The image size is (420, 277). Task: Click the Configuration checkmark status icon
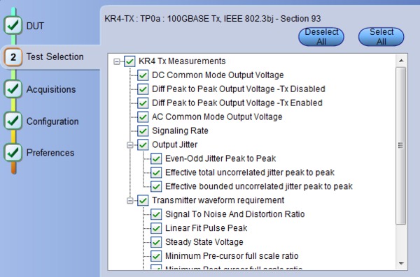(x=13, y=121)
